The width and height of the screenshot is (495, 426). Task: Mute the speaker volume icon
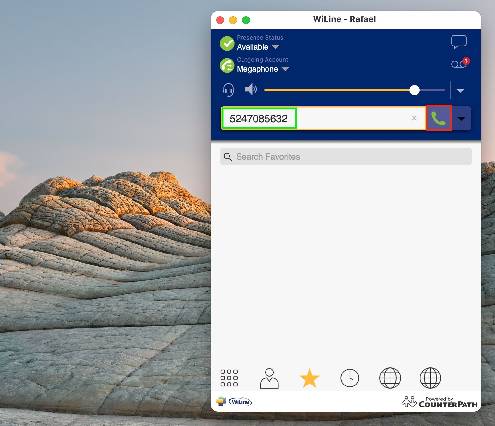[x=251, y=89]
